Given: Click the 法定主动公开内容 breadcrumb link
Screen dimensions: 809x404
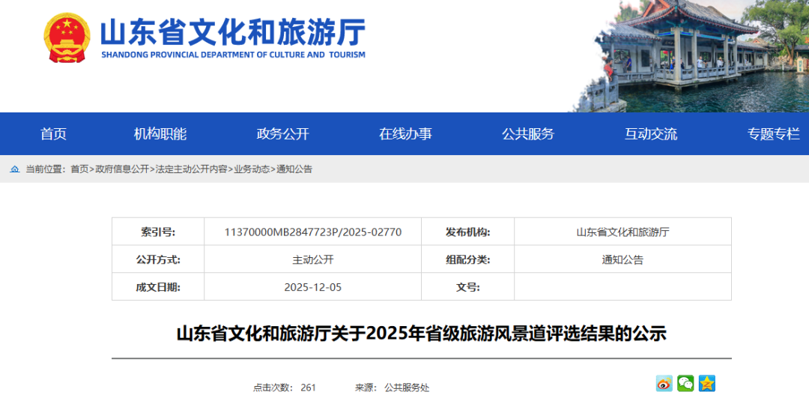Looking at the screenshot, I should click(191, 169).
